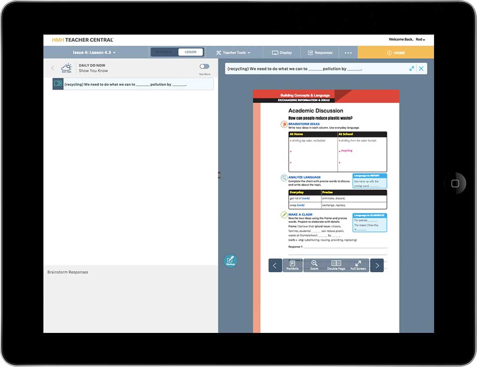Click the Analyze Language magnifier icon
The width and height of the screenshot is (477, 367).
pos(284,178)
